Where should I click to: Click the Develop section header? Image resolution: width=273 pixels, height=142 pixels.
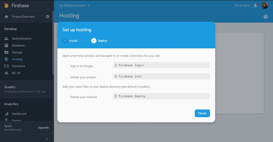pyautogui.click(x=10, y=29)
